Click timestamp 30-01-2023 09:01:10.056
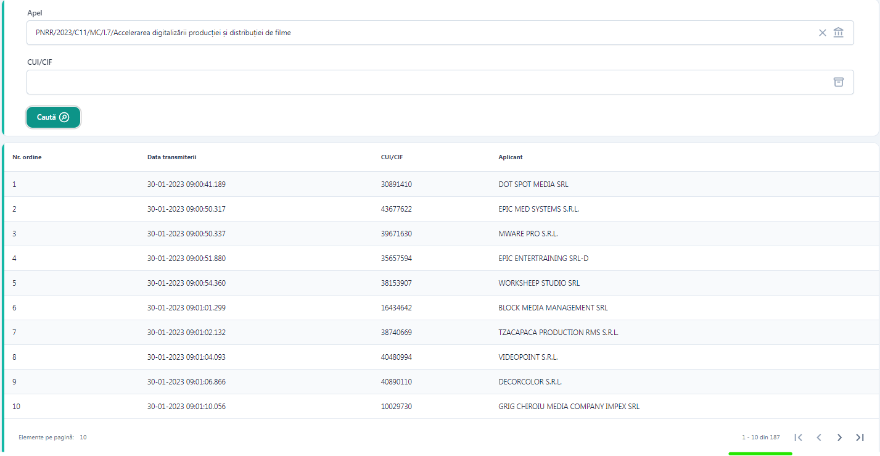 pos(186,407)
